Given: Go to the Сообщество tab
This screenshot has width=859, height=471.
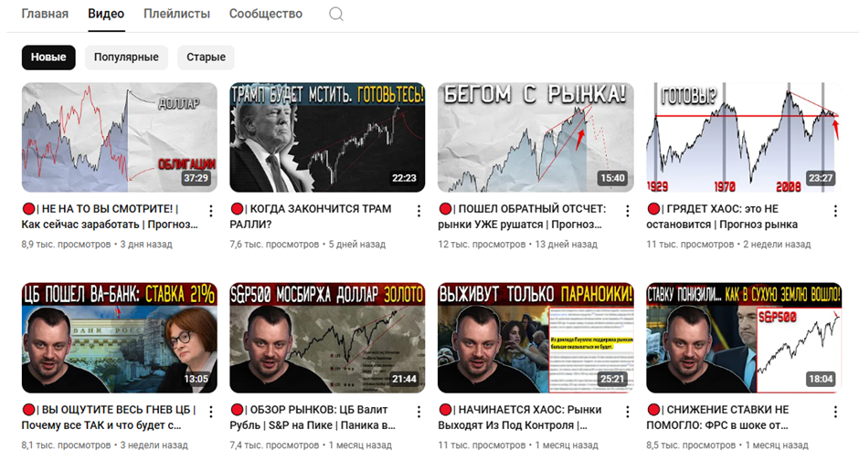Looking at the screenshot, I should coord(266,14).
